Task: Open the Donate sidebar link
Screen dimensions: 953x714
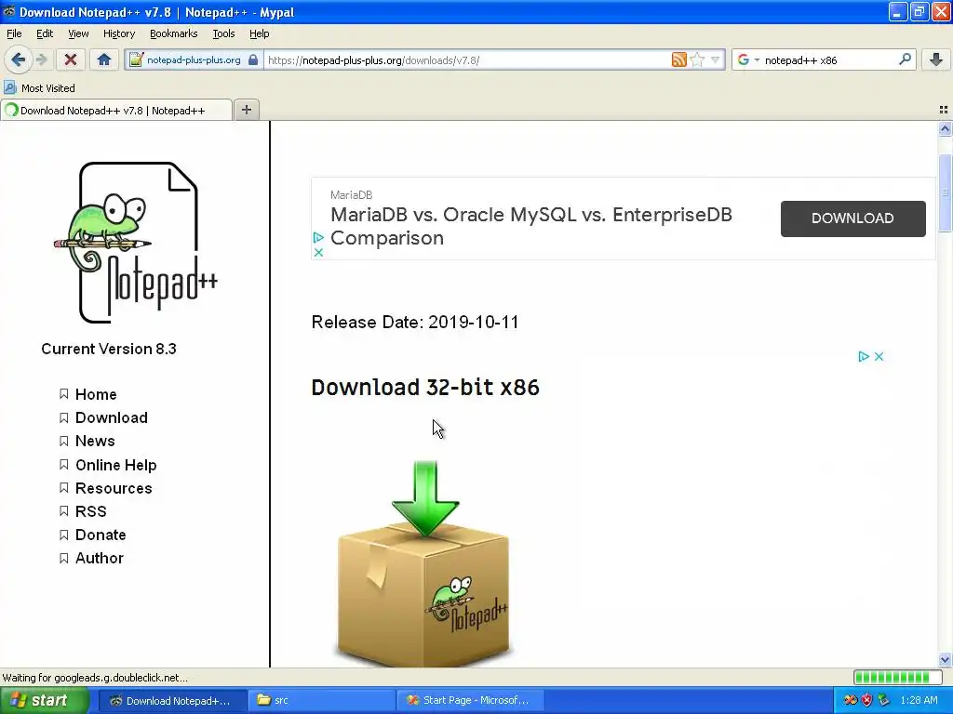Action: point(101,535)
